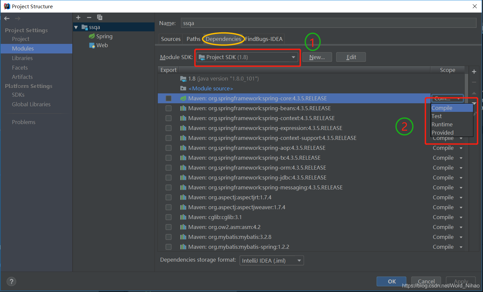Screen dimensions: 483x292
Task: Open the Module SDK dropdown
Action: (x=247, y=57)
